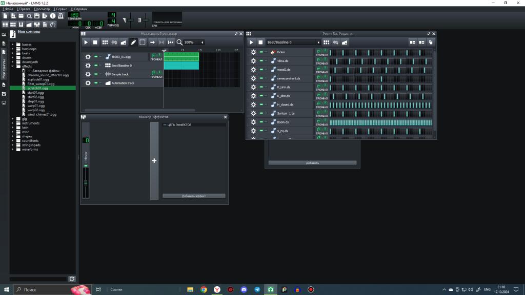The image size is (525, 295).
Task: Click the Добавить эффект button in FX mixer
Action: coord(194,196)
